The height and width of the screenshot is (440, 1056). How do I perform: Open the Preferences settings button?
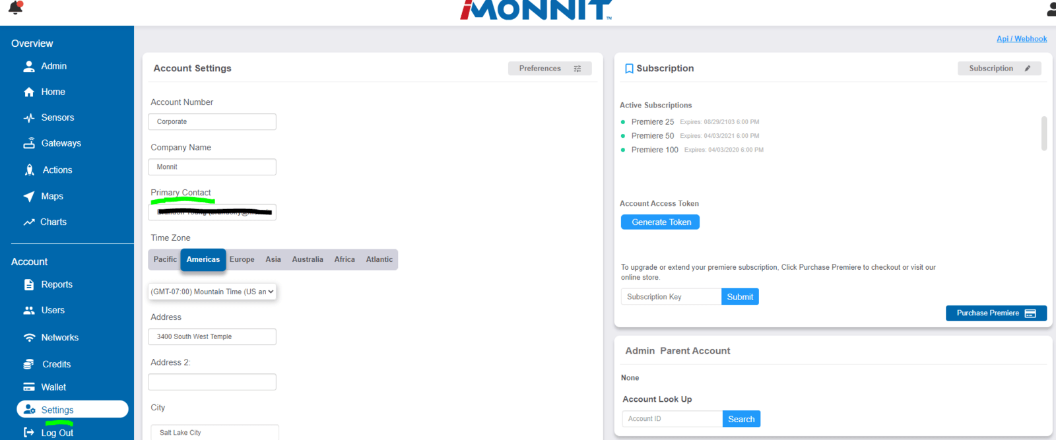coord(549,69)
